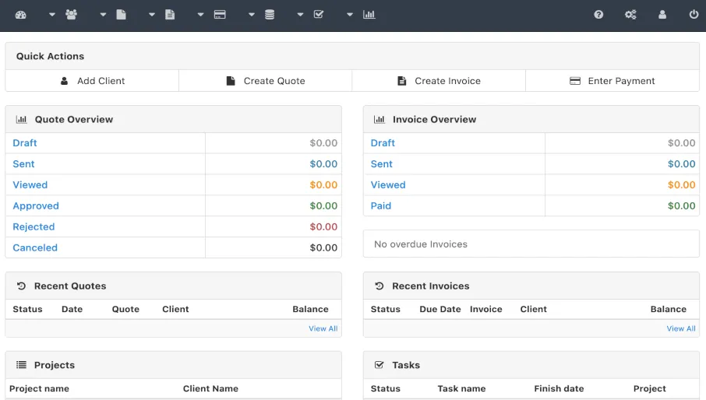Click the Create Quote file icon
Image resolution: width=706 pixels, height=400 pixels.
[x=231, y=81]
